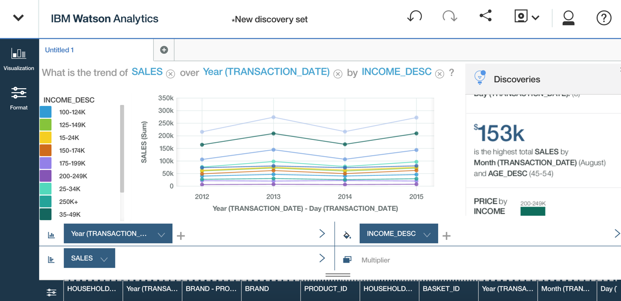Open the share icon
This screenshot has width=621, height=301.
click(x=486, y=16)
